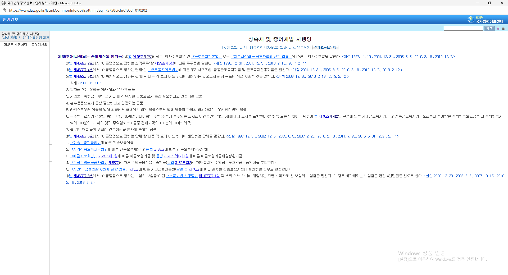Viewport: 508px width, 275px height.
Task: Open the 「예금자보호법」 link
Action: coord(83,156)
